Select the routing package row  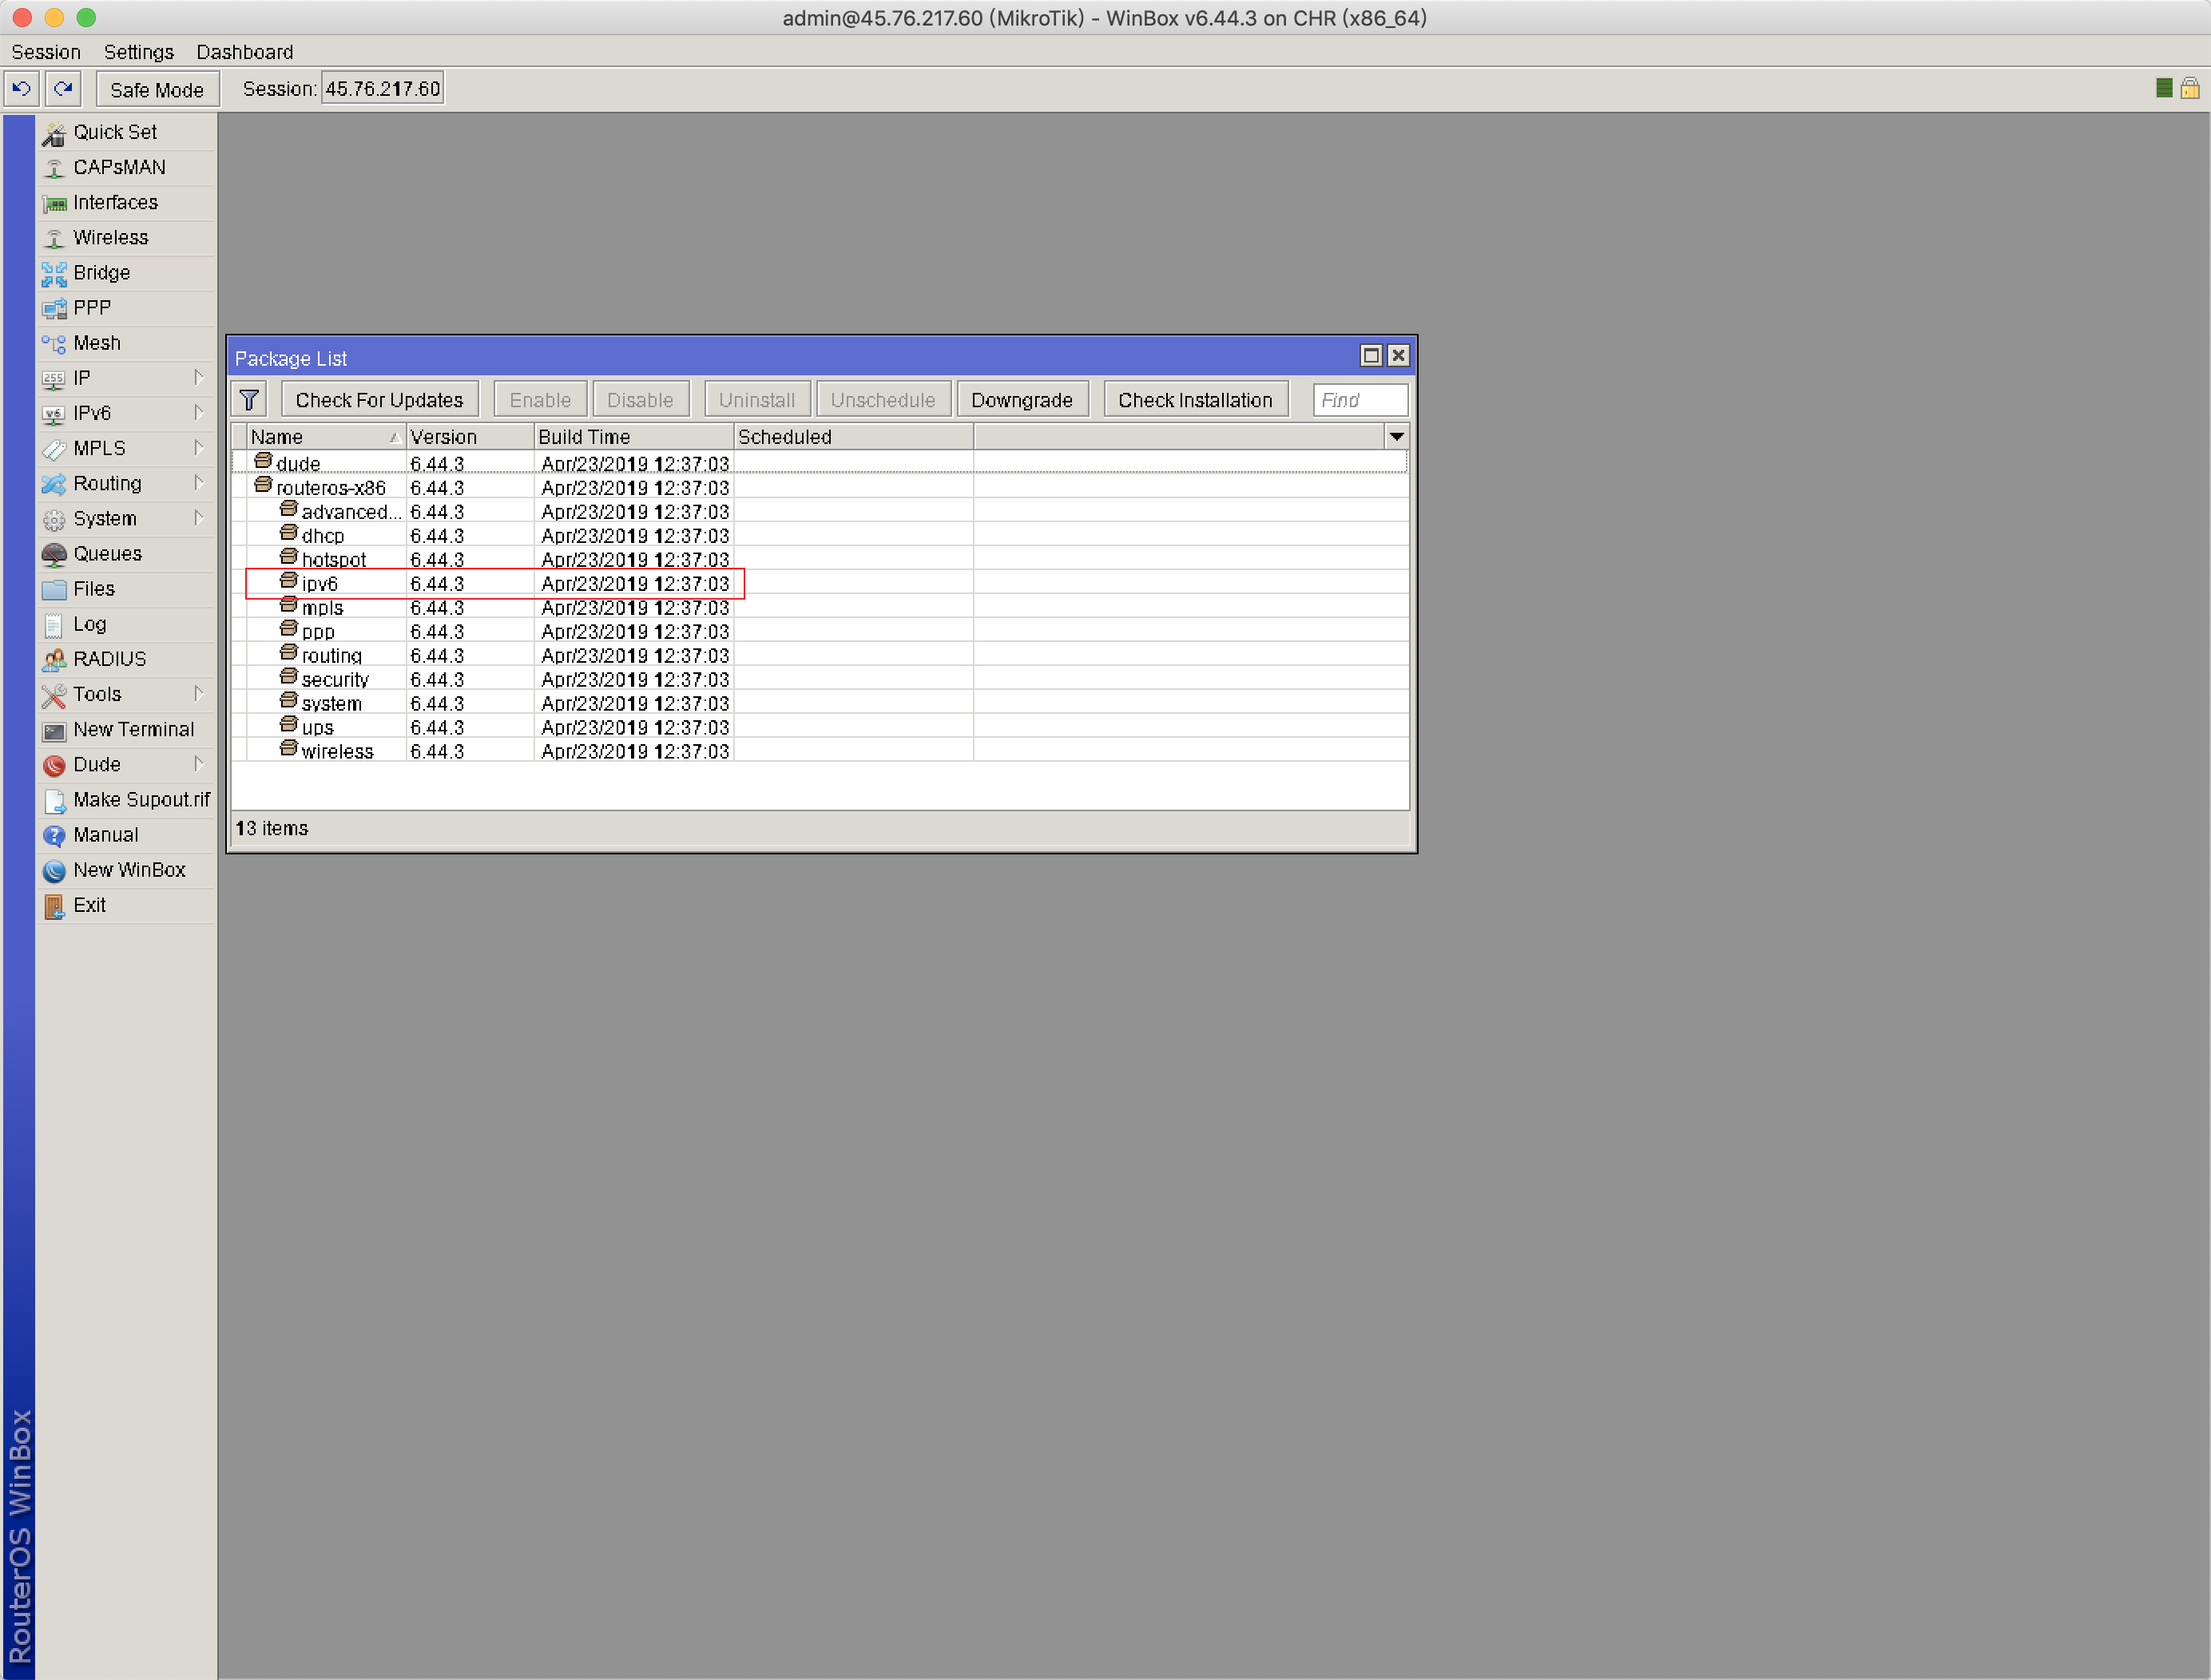[820, 655]
